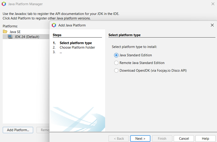
Task: Click the Next > button
Action: 140,139
